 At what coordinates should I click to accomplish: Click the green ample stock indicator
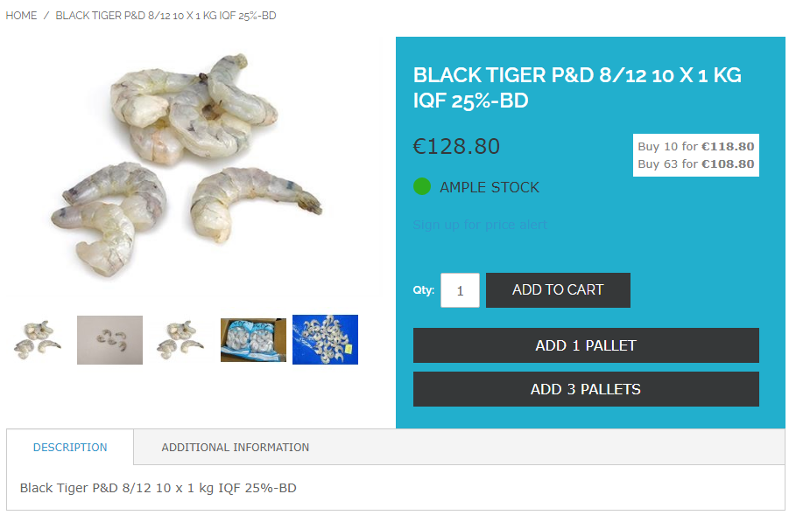click(422, 186)
